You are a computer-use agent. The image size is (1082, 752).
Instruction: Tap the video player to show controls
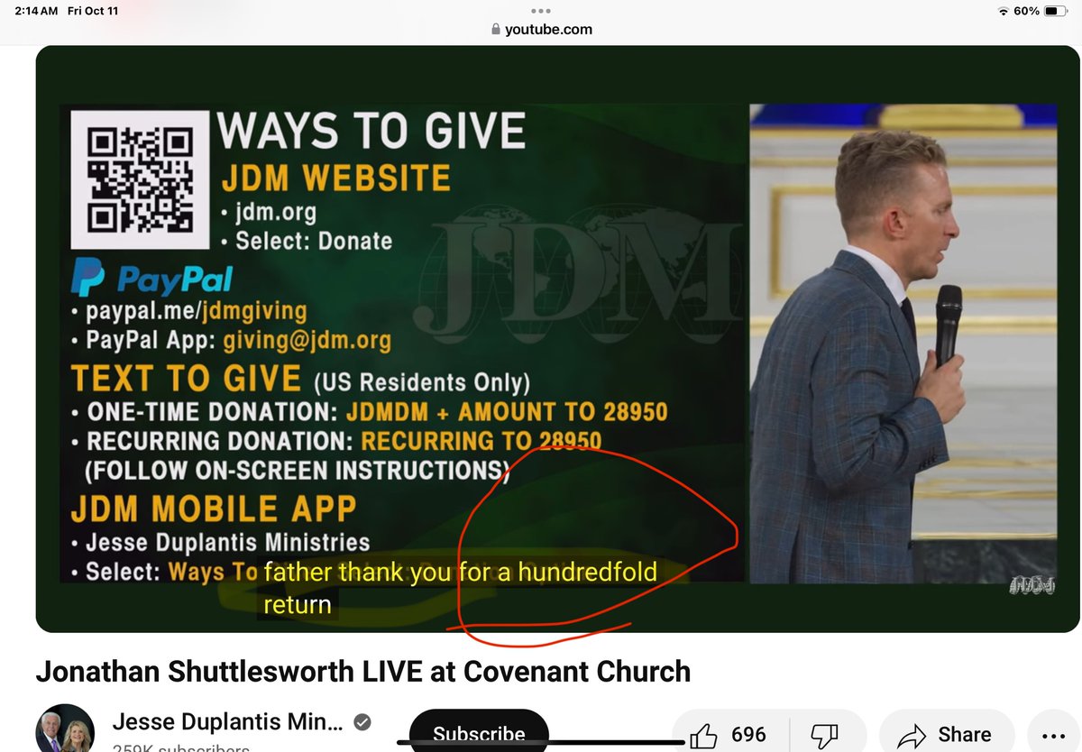556,338
